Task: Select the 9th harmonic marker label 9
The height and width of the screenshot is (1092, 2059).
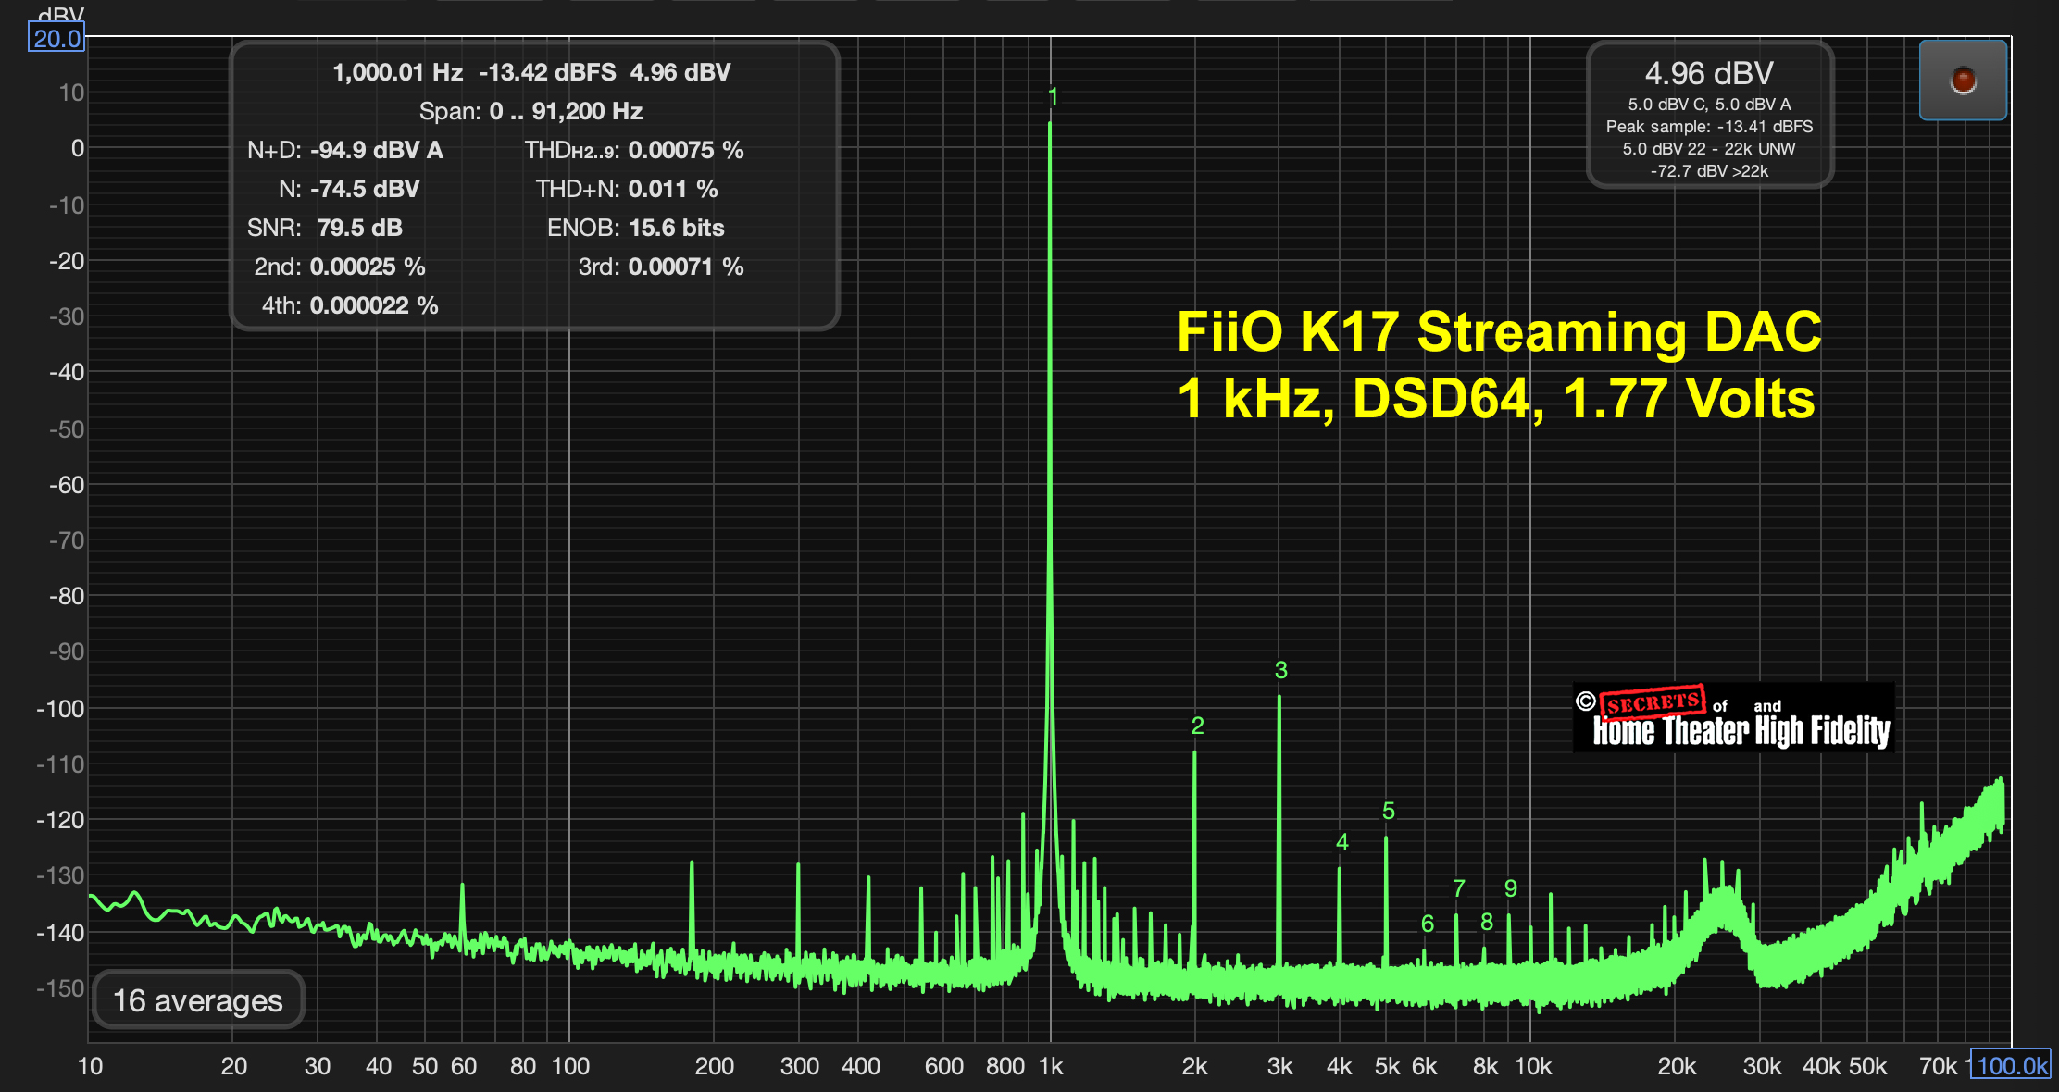Action: tap(1510, 888)
